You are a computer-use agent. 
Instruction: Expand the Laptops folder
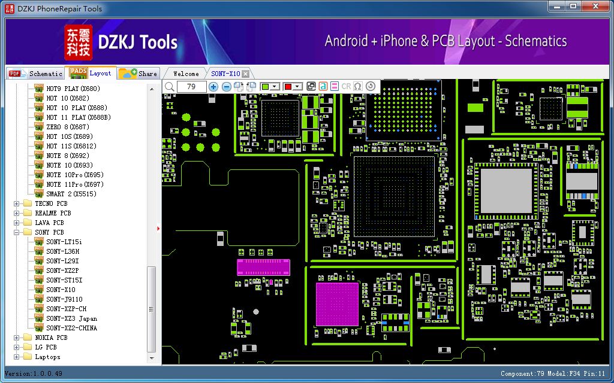coord(16,357)
